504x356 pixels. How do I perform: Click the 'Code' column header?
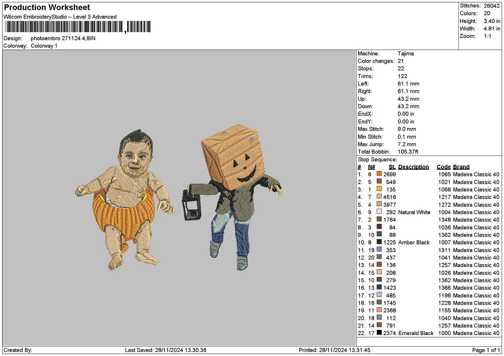pos(444,167)
